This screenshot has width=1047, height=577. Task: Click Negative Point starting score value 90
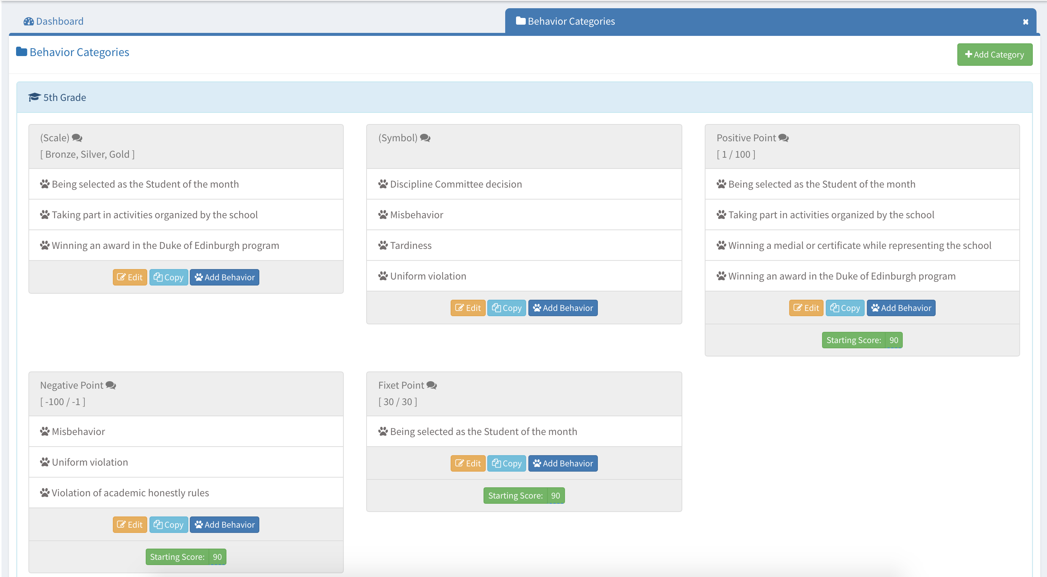tap(217, 557)
